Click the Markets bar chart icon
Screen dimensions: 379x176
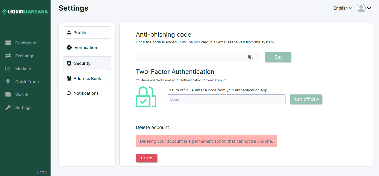click(x=8, y=69)
